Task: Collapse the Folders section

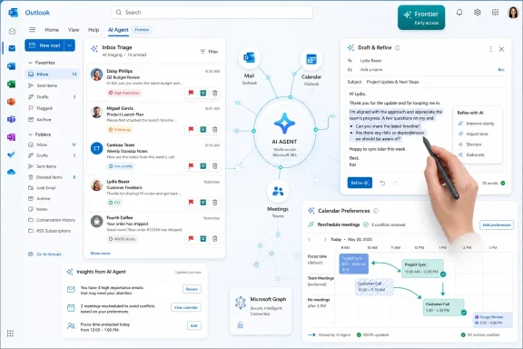Action: click(30, 135)
